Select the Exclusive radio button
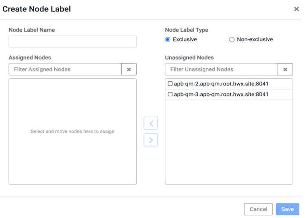 [168, 40]
